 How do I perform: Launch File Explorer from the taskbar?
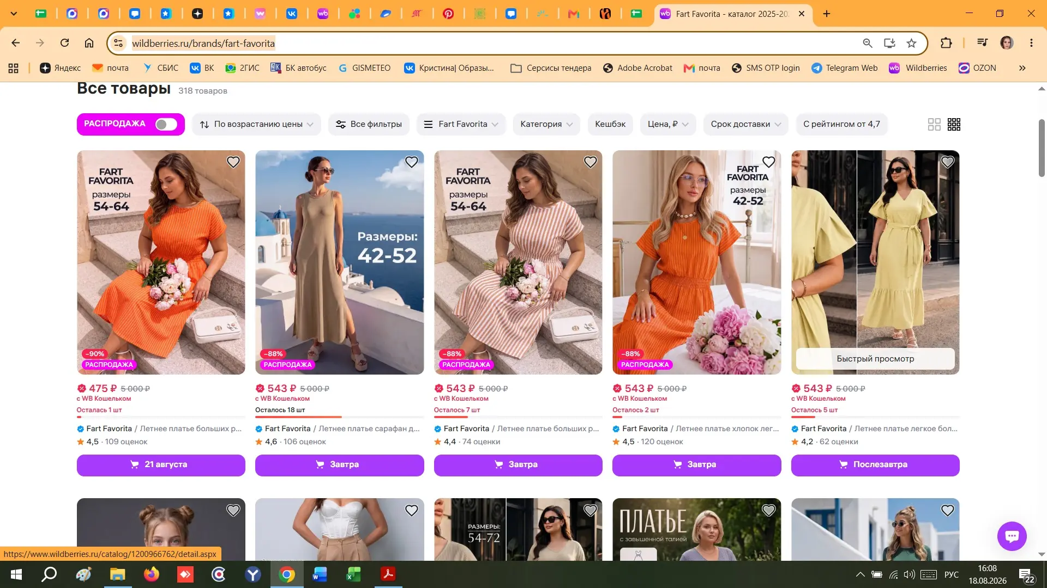[117, 574]
